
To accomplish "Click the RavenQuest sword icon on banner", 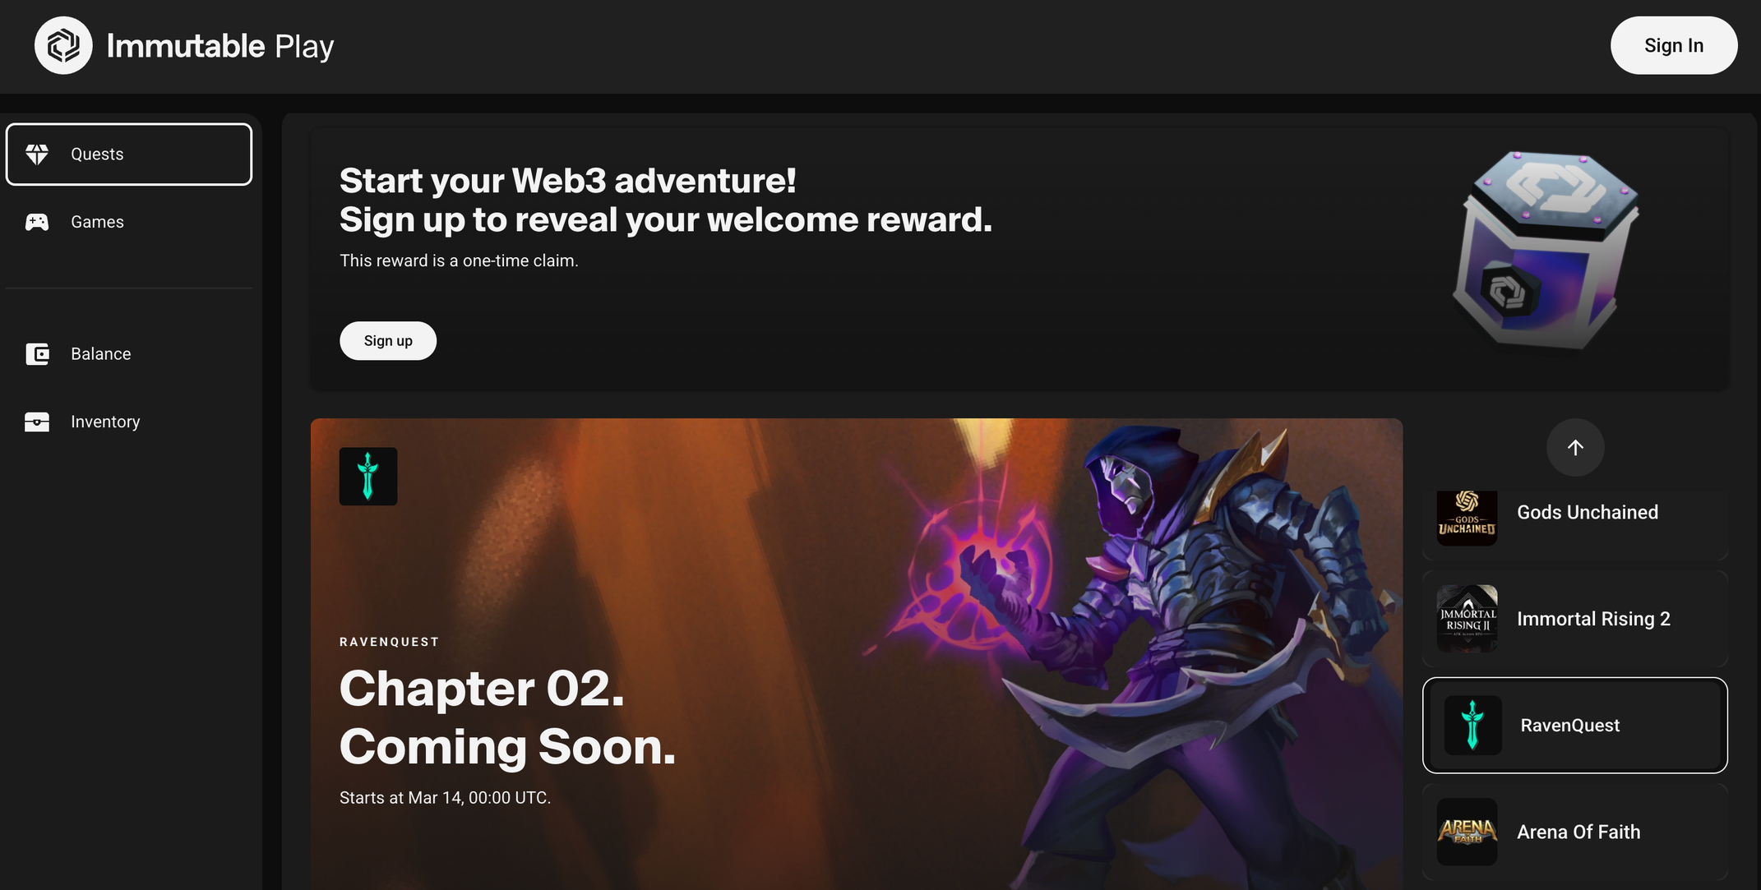I will 368,477.
